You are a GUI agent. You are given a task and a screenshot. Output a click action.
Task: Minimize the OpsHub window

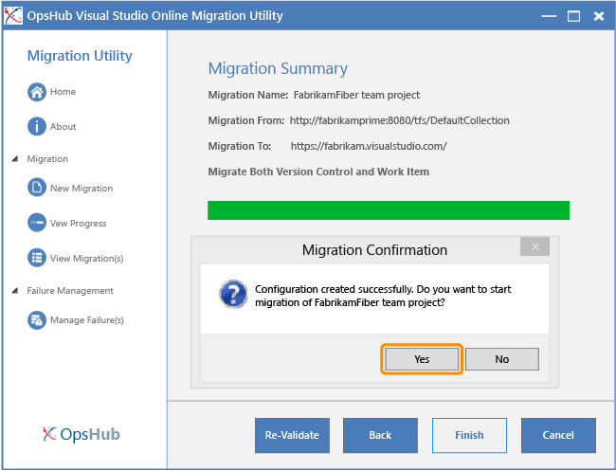click(549, 16)
